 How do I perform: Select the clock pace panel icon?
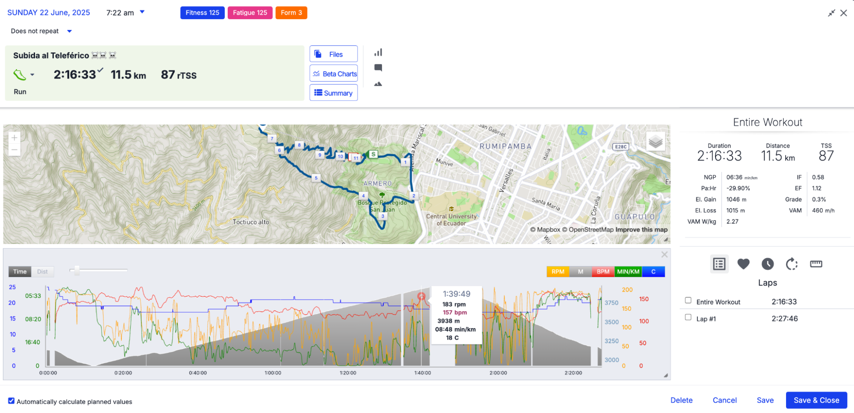[x=767, y=264]
